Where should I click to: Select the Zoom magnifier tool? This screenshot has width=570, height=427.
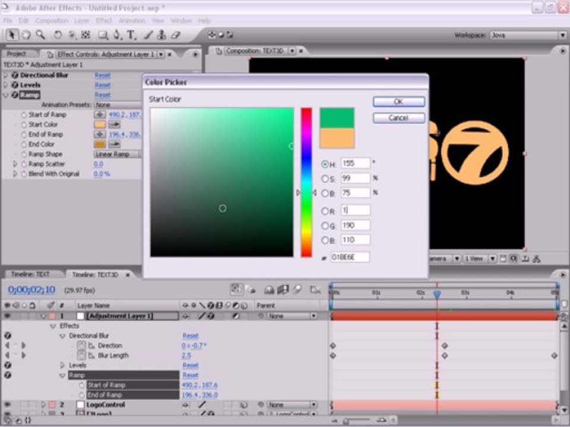tap(40, 35)
